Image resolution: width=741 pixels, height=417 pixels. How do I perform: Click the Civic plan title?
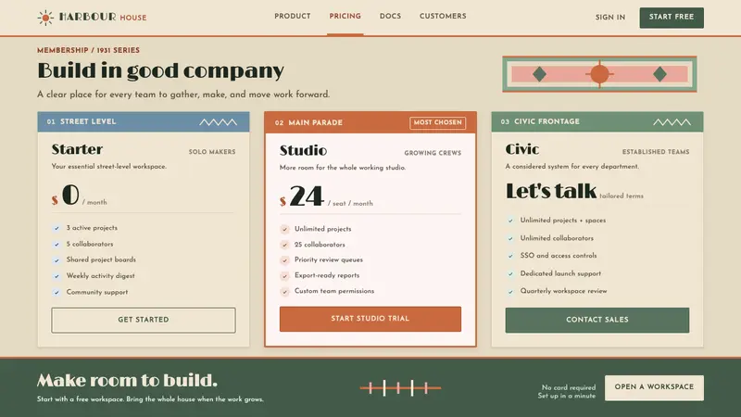522,149
